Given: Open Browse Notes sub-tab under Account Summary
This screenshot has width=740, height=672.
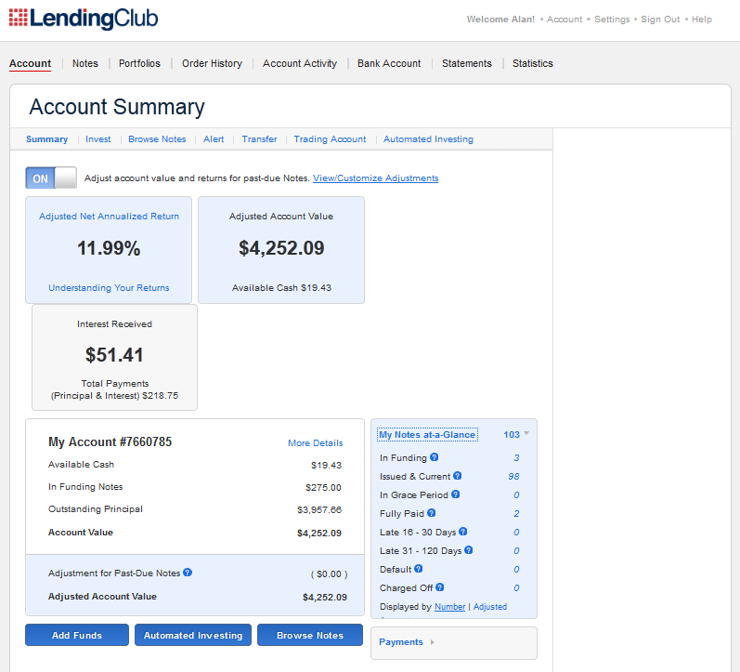Looking at the screenshot, I should pyautogui.click(x=157, y=139).
